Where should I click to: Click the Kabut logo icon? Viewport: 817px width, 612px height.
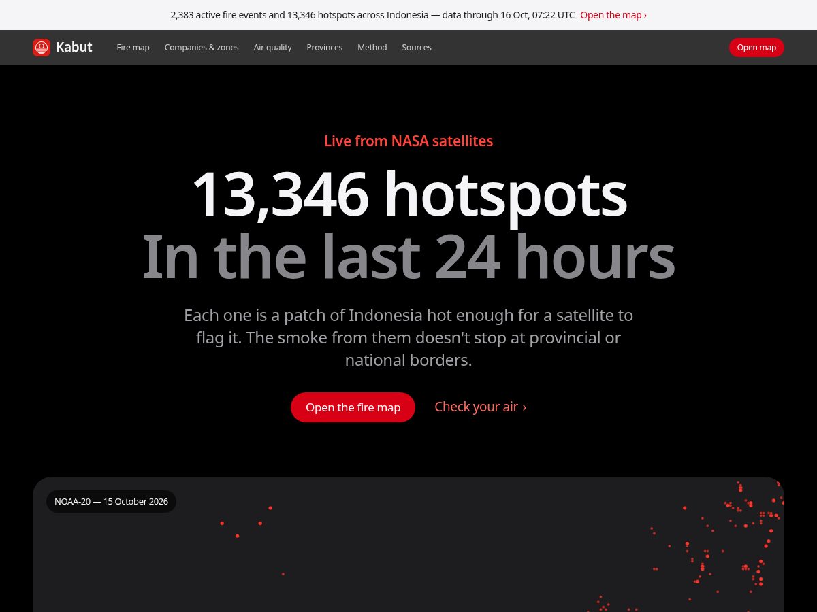tap(42, 48)
